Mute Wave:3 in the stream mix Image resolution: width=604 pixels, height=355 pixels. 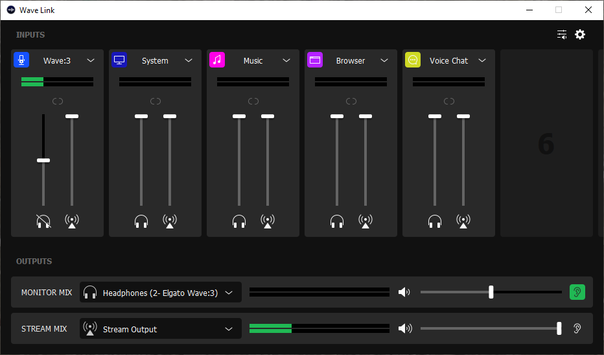coord(72,221)
